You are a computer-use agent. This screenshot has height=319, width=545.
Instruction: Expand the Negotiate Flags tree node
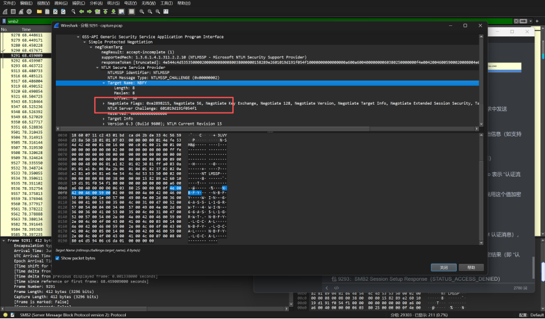click(104, 103)
